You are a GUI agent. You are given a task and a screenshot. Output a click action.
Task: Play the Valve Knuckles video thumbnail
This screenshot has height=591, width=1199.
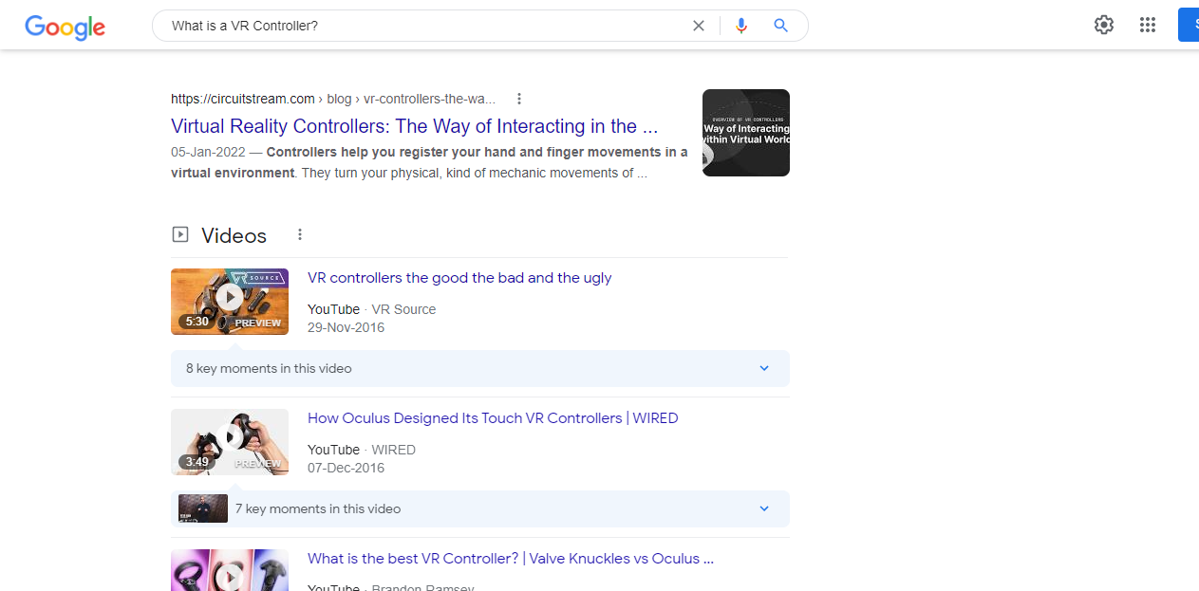pos(230,570)
